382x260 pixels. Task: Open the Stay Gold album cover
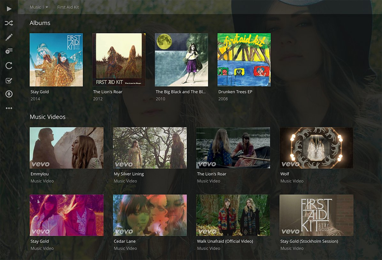(56, 60)
